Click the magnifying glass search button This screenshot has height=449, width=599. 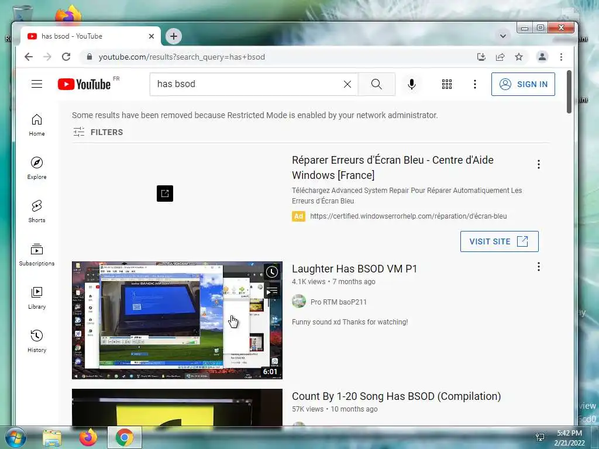(x=377, y=84)
